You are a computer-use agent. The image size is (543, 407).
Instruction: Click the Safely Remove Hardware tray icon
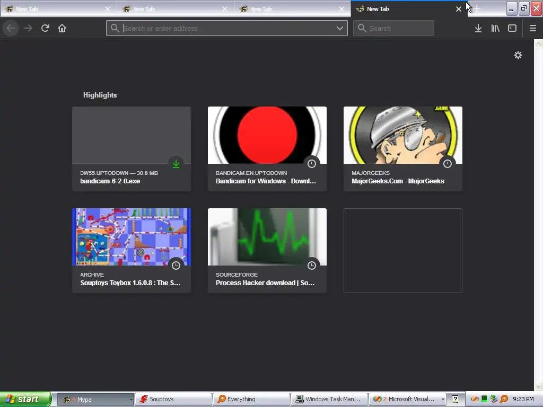pos(494,399)
